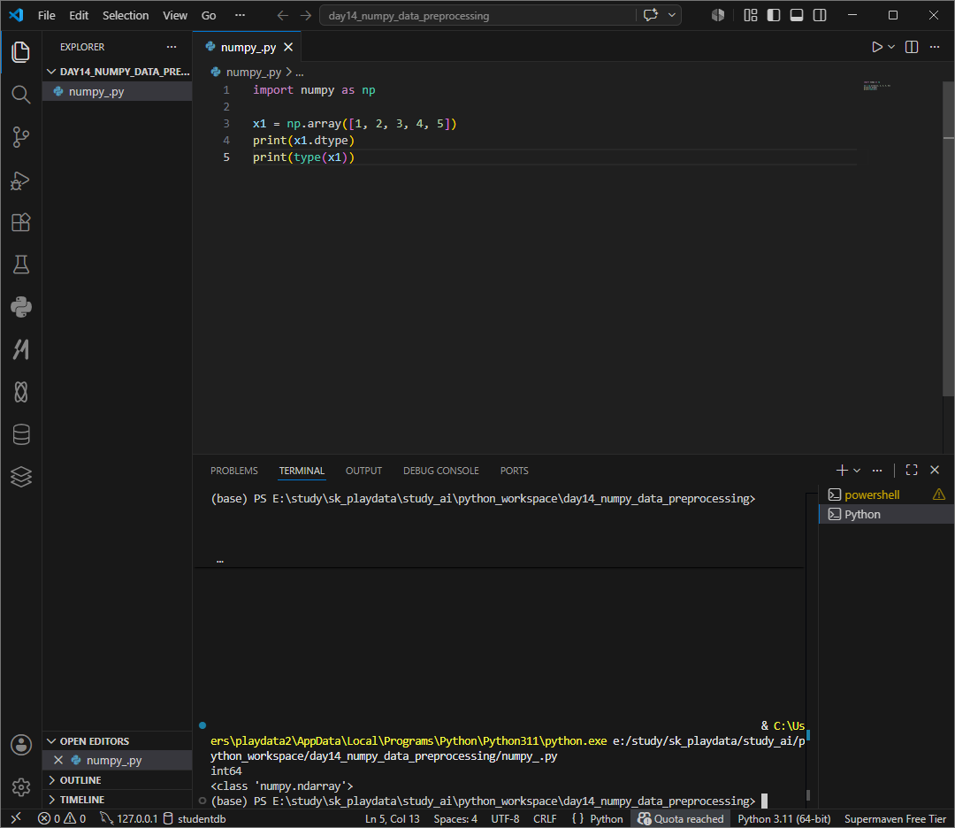The width and height of the screenshot is (955, 828).
Task: Select the Python terminal in list
Action: tap(886, 514)
